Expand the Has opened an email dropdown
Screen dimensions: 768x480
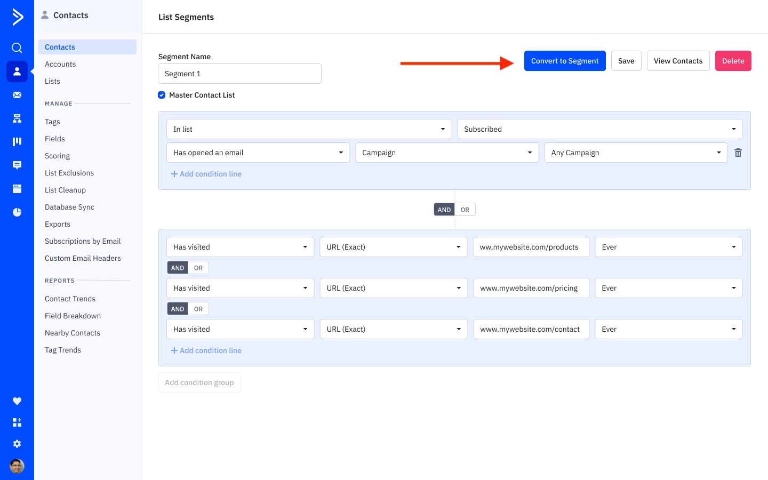[x=258, y=153]
